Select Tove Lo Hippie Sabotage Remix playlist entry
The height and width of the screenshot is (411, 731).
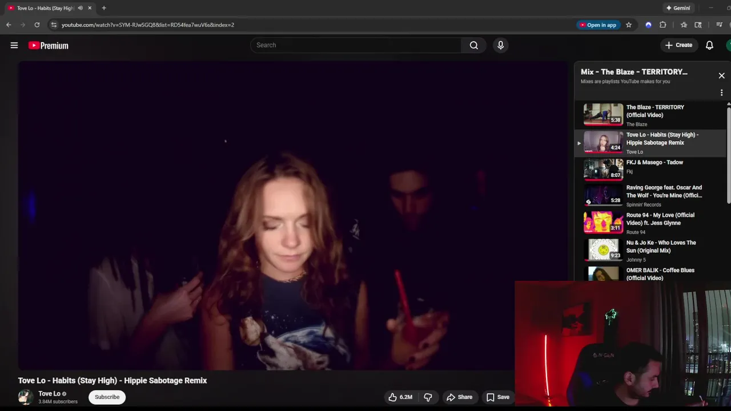(x=650, y=143)
